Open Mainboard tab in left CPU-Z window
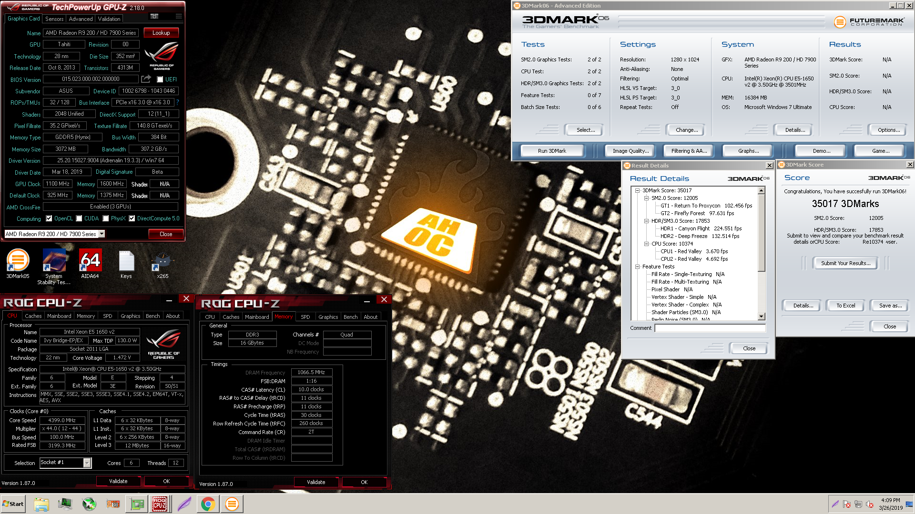Image resolution: width=915 pixels, height=514 pixels. (x=59, y=316)
